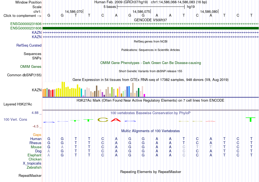Screen dimensions: 259x182
Task: Click the 'RefSeq Curated' track label
Action: [29, 45]
